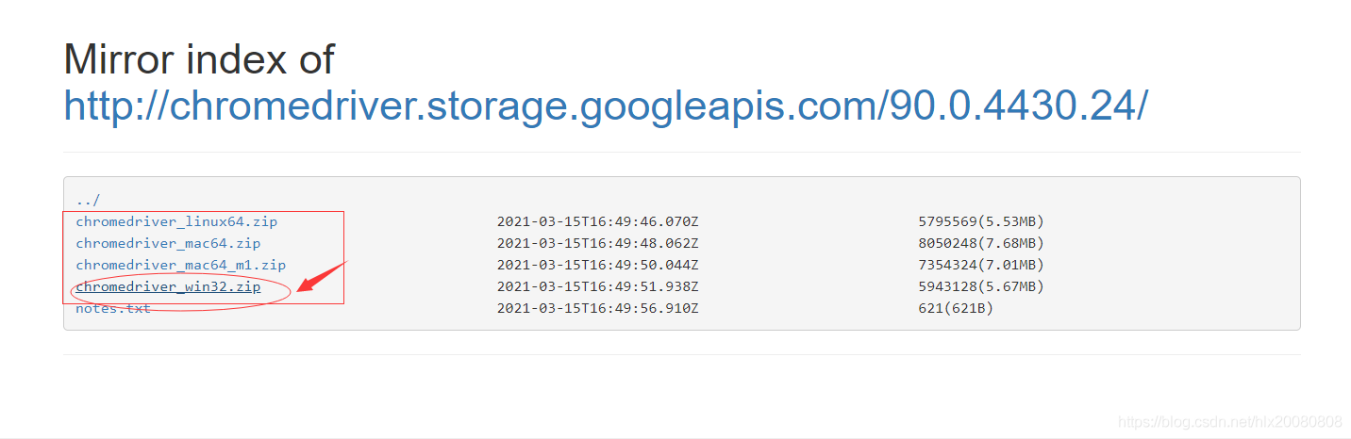Download chromedriver_win32.zip
This screenshot has height=439, width=1351.
coord(168,286)
